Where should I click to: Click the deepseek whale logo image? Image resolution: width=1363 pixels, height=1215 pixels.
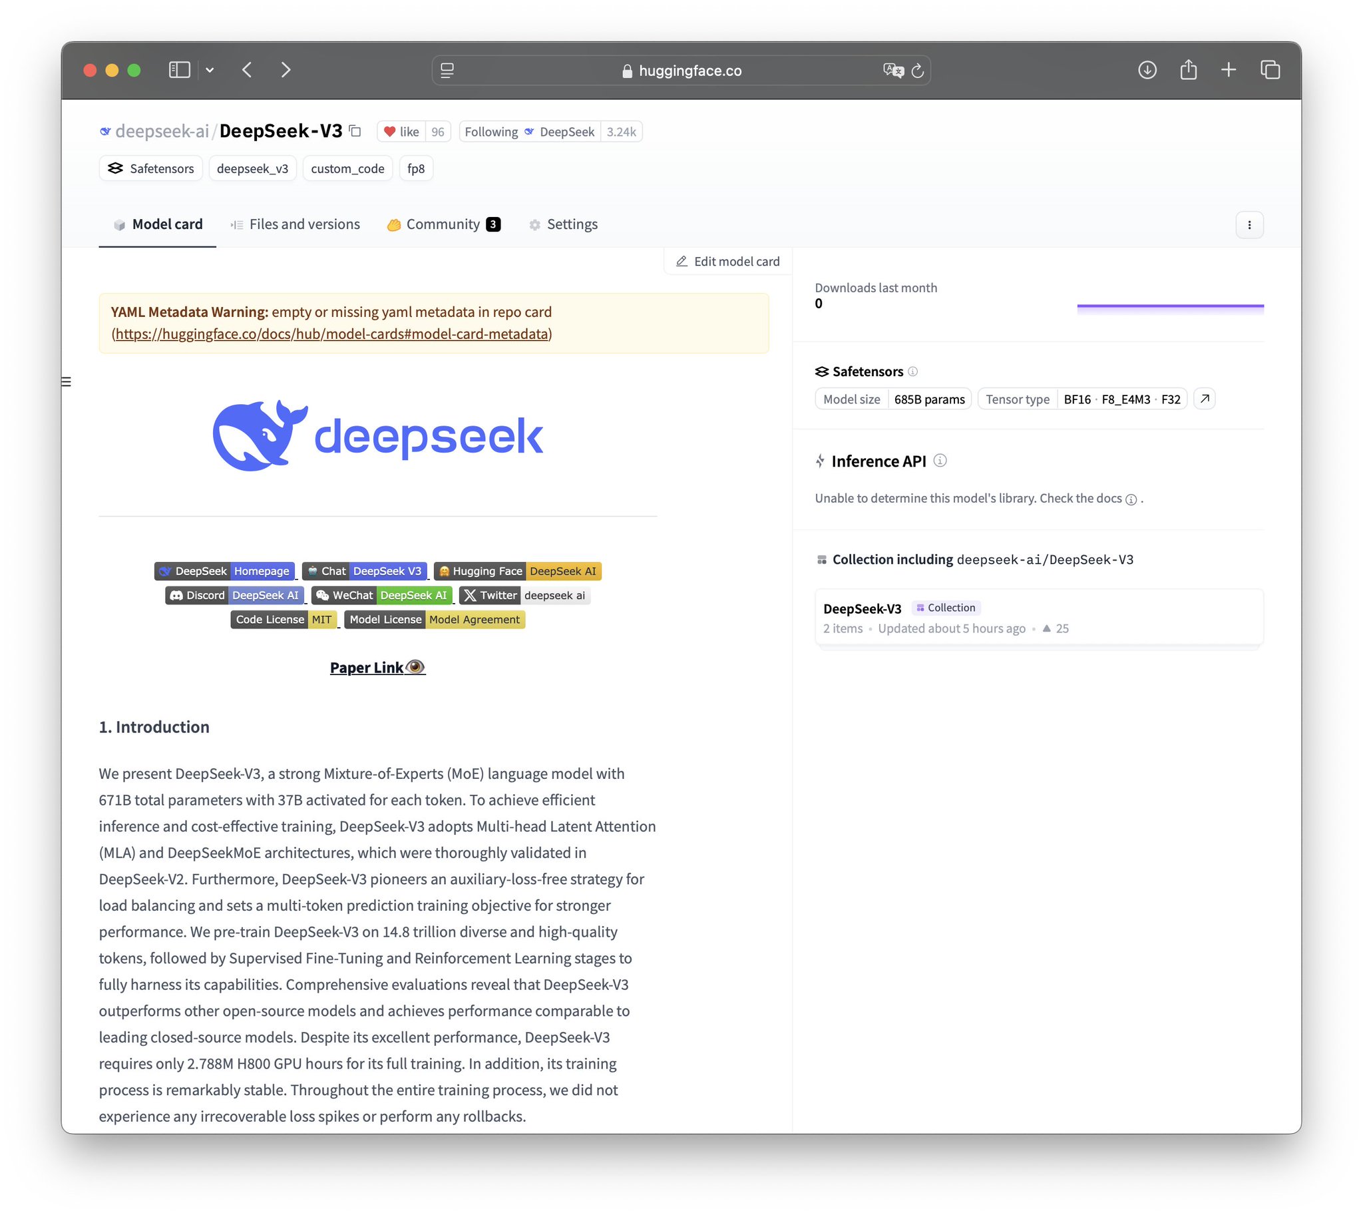378,435
